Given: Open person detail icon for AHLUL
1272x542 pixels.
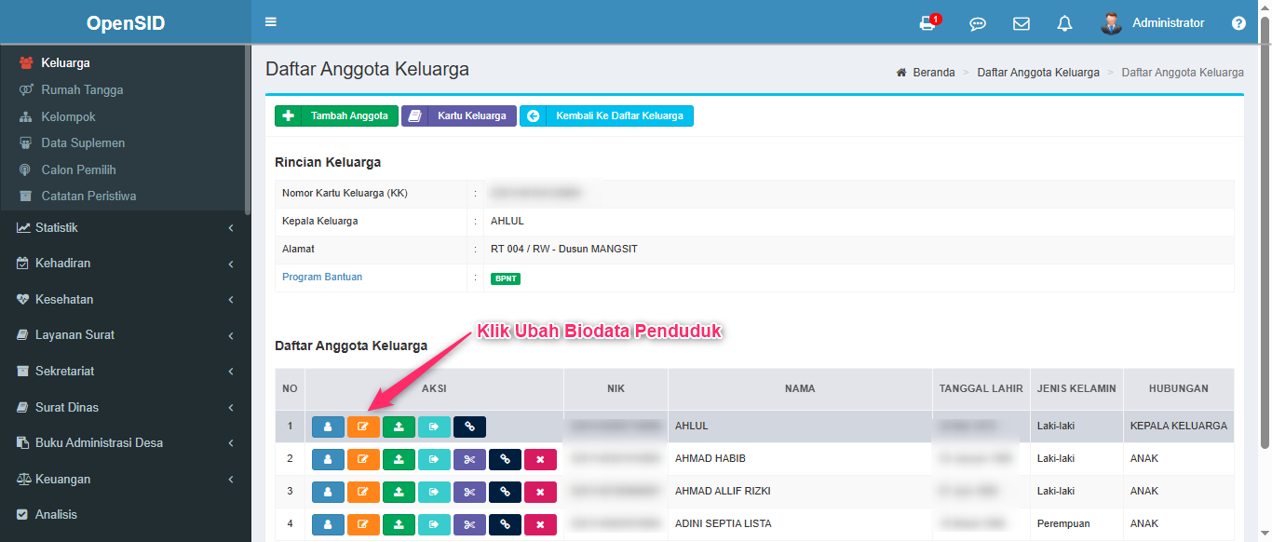Looking at the screenshot, I should [x=328, y=427].
